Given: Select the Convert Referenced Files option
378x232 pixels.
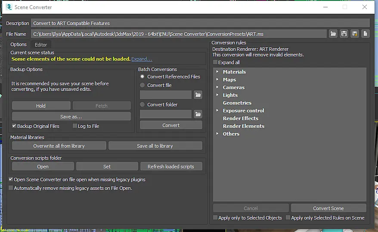Looking at the screenshot, I should tap(143, 76).
